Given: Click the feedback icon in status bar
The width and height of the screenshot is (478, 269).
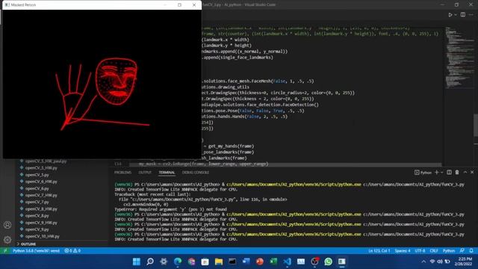Looking at the screenshot, I should [462, 251].
